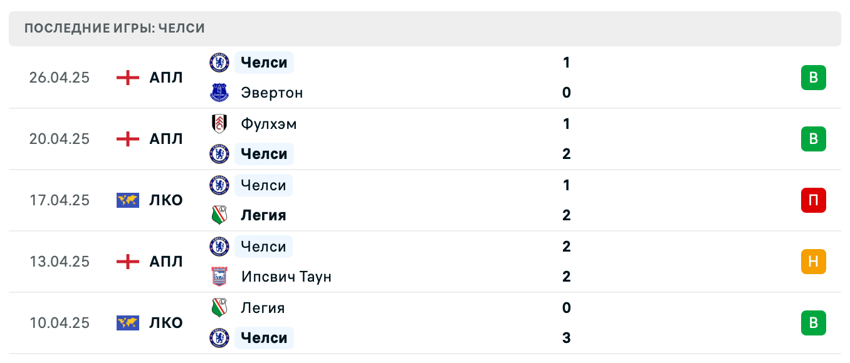850x363 pixels.
Task: Select Челси in the 13.04.25 match
Action: pyautogui.click(x=263, y=247)
